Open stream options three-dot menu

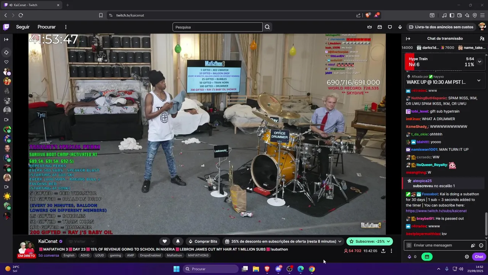coord(391,251)
